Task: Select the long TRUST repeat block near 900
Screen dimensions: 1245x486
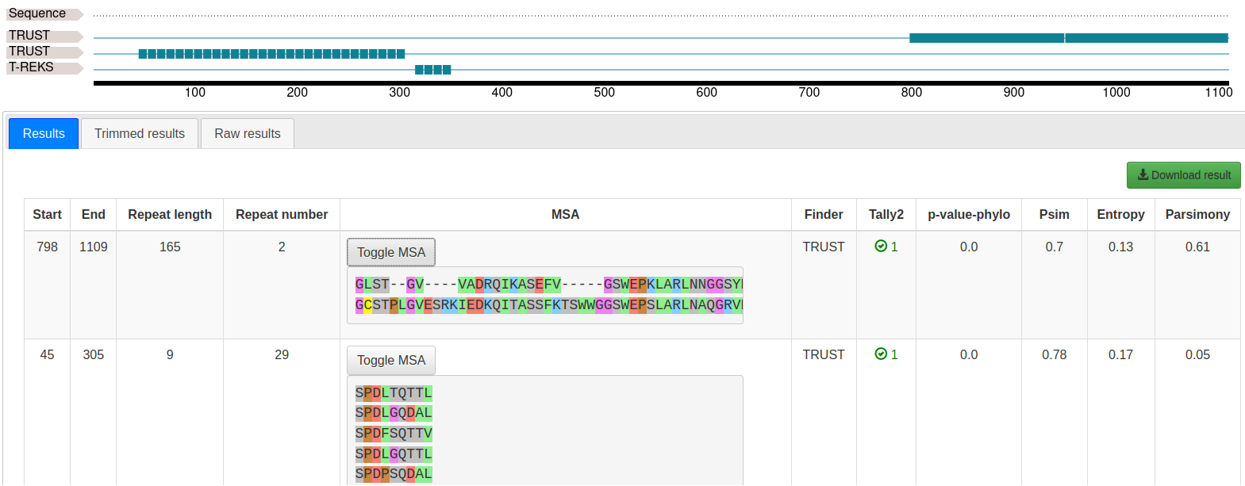Action: (x=1068, y=38)
